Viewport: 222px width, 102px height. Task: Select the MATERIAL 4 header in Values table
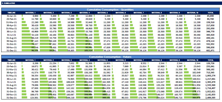[85, 60]
